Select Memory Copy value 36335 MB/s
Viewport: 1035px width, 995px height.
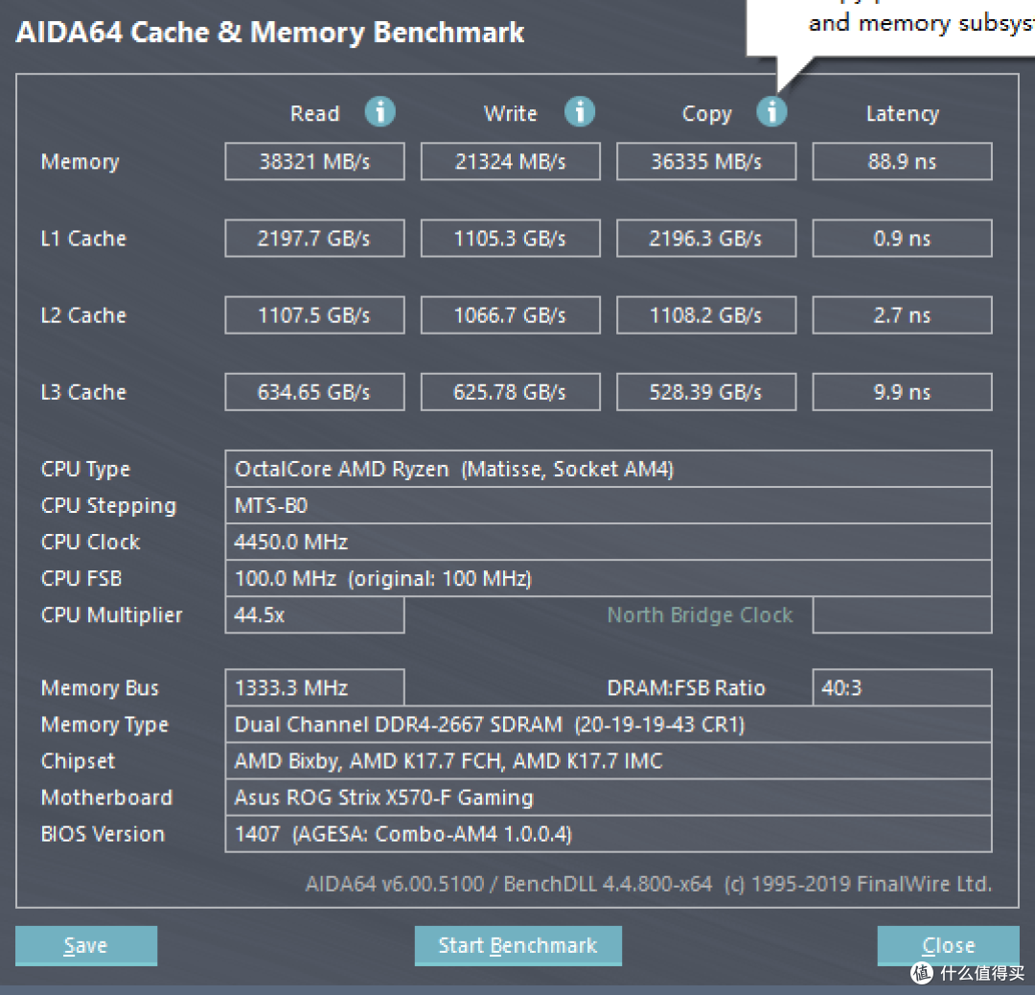[706, 161]
